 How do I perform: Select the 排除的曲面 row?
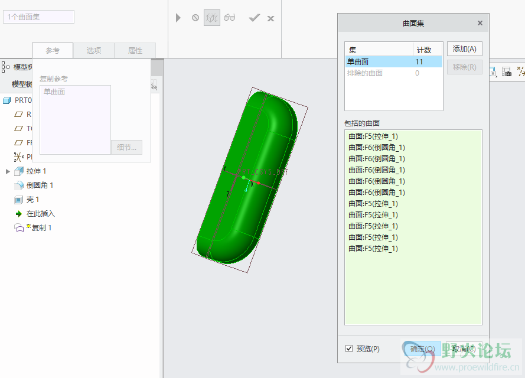tap(394, 73)
